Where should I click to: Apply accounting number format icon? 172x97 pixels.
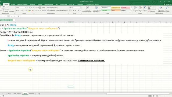[x=70, y=11]
